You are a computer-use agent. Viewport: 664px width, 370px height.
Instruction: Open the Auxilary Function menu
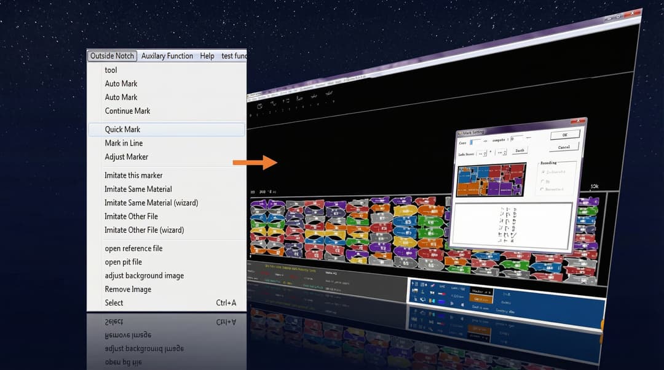pyautogui.click(x=167, y=56)
